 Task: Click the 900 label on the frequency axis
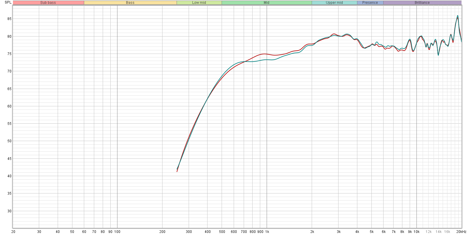(260, 232)
